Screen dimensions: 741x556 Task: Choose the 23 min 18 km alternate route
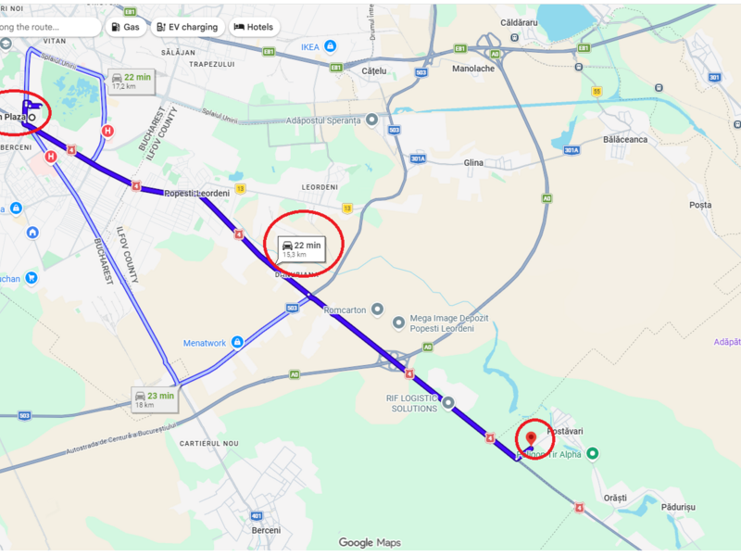[155, 399]
